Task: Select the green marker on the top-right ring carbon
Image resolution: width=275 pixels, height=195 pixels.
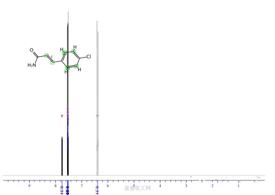Action: click(74, 51)
